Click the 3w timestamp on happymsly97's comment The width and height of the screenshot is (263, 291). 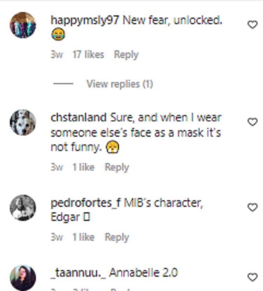tap(57, 55)
